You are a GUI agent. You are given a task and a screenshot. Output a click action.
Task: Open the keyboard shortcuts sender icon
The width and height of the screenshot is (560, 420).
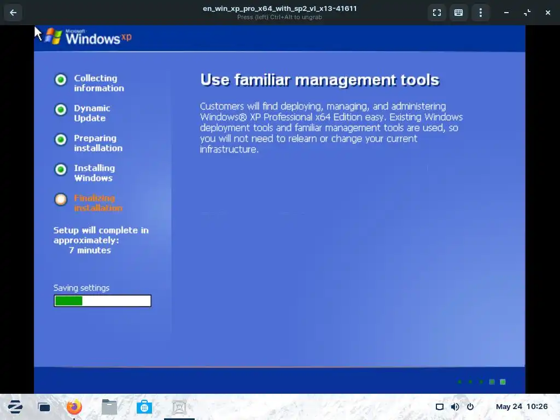coord(459,13)
